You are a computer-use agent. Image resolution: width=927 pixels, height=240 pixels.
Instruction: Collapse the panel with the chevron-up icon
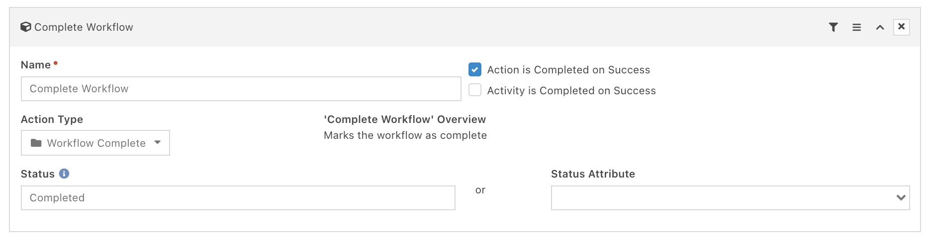tap(880, 27)
